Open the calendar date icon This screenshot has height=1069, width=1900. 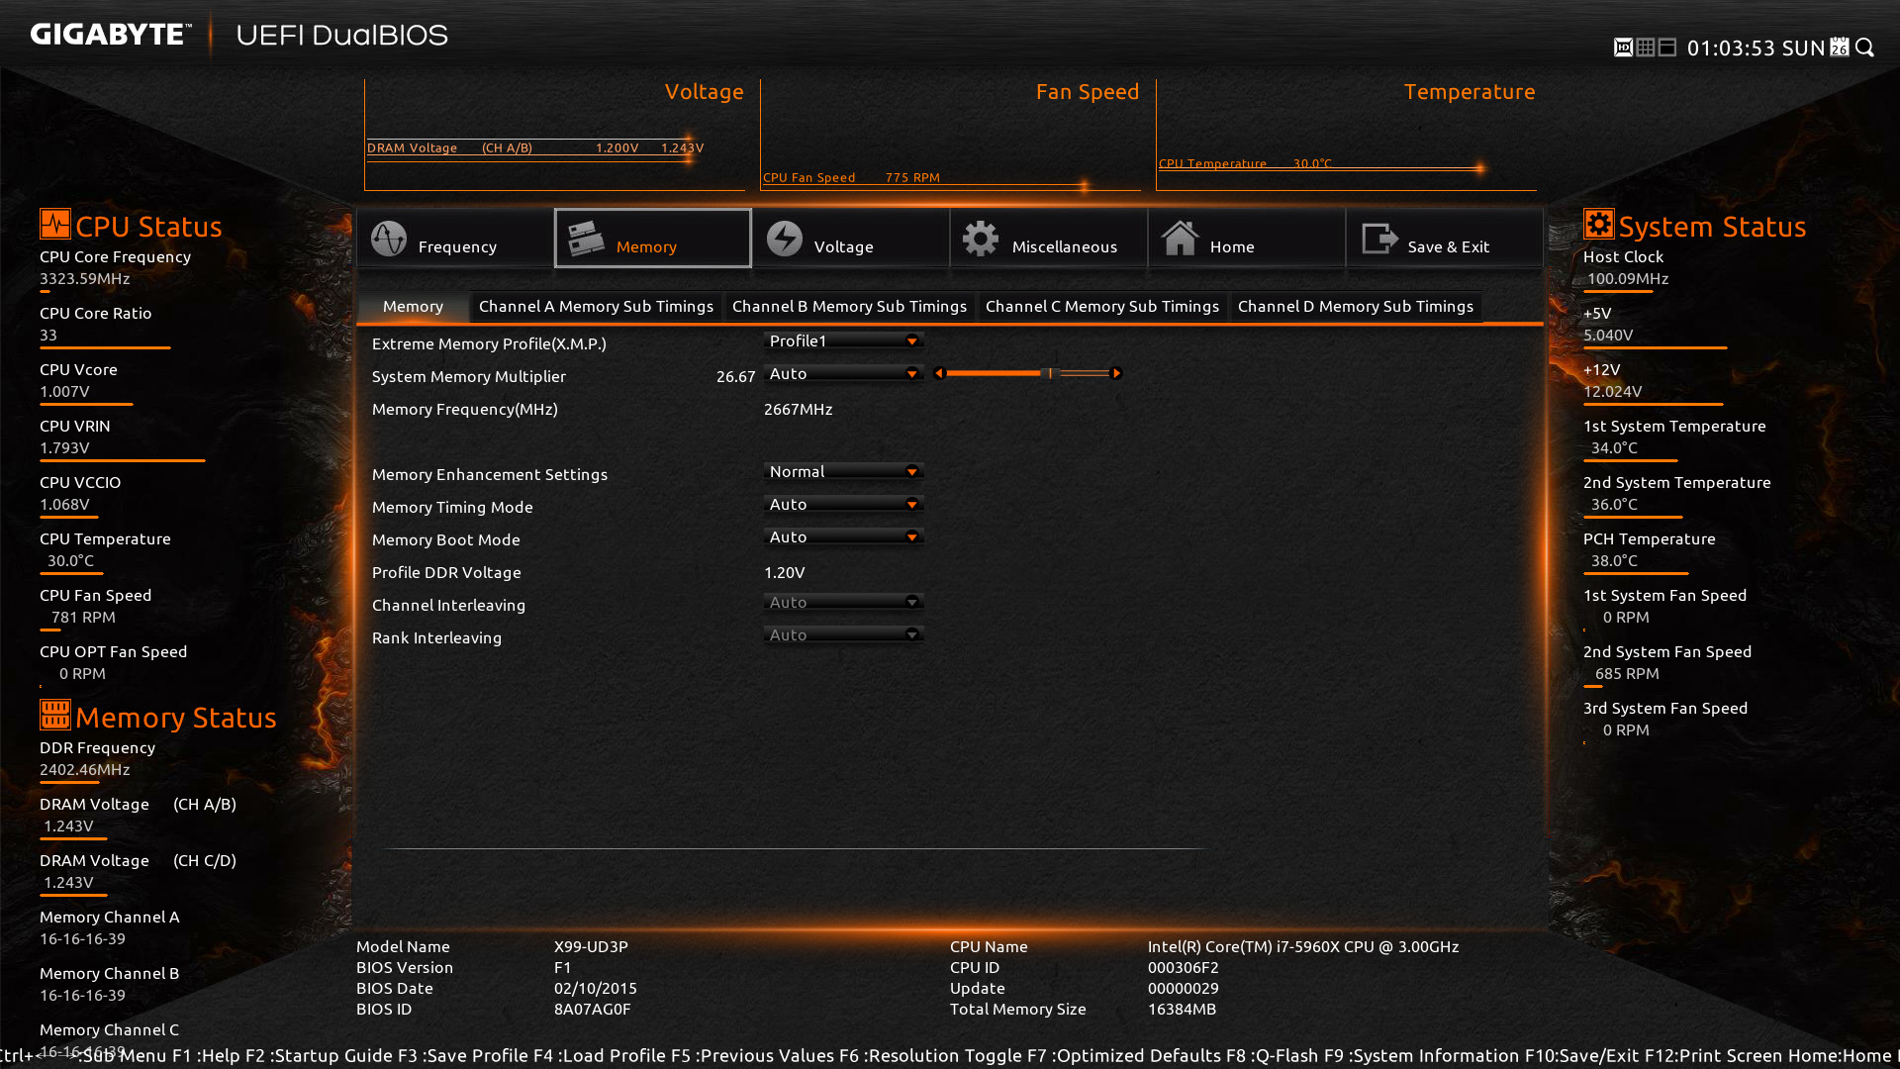coord(1839,48)
